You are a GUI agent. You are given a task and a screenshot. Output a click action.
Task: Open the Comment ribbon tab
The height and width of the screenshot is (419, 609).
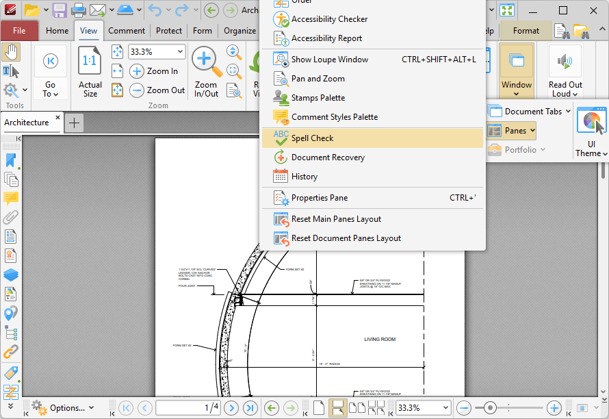coord(126,31)
